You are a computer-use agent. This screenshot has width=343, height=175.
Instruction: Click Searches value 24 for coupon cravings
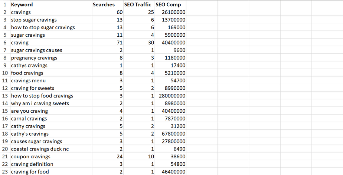(108, 156)
